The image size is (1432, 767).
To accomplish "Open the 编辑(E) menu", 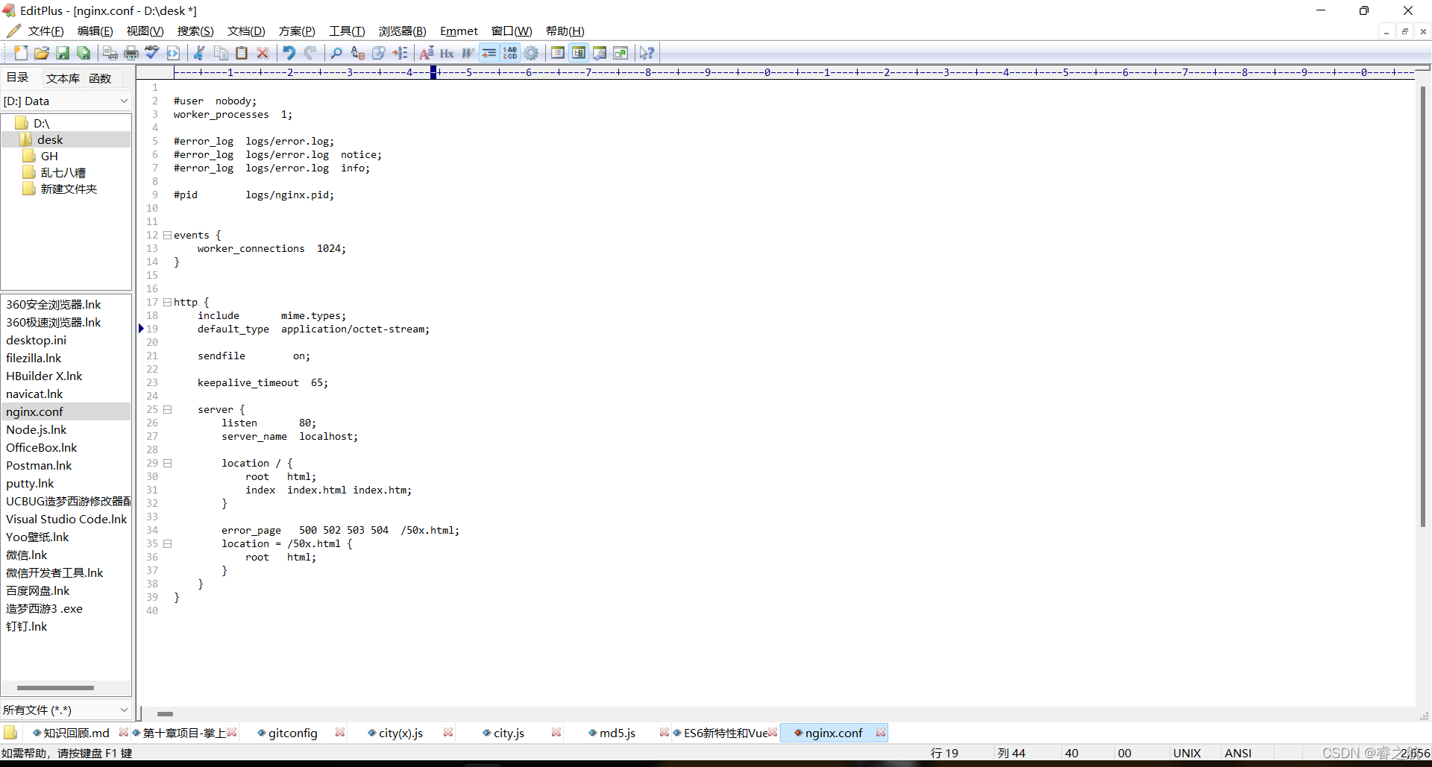I will (x=95, y=31).
